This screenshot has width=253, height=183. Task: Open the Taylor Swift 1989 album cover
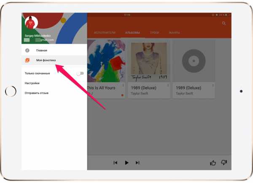pyautogui.click(x=149, y=61)
